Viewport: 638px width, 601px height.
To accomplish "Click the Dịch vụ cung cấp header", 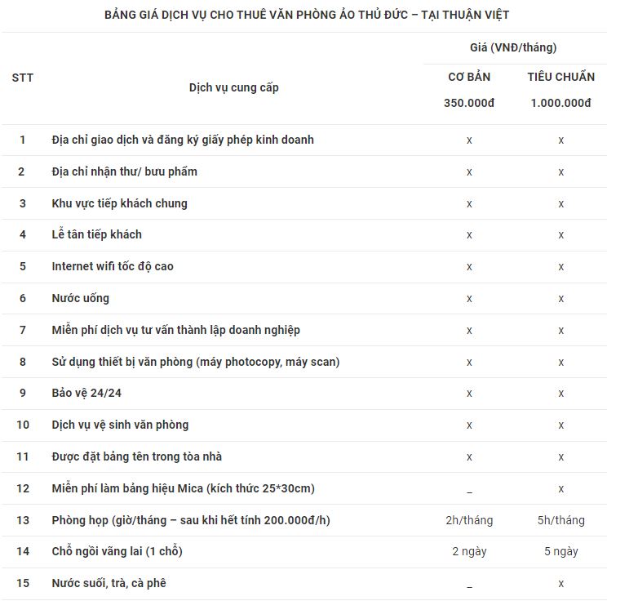I will 234,87.
